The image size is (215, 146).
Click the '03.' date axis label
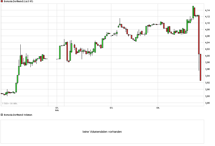pos(111,108)
